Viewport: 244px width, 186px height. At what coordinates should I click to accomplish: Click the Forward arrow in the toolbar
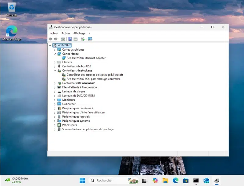point(56,39)
